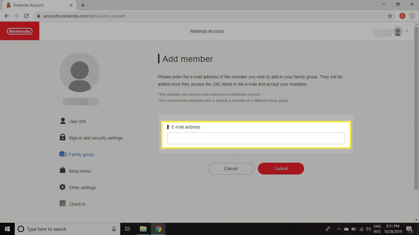Submit the family invitation
This screenshot has height=235, width=419.
point(281,169)
